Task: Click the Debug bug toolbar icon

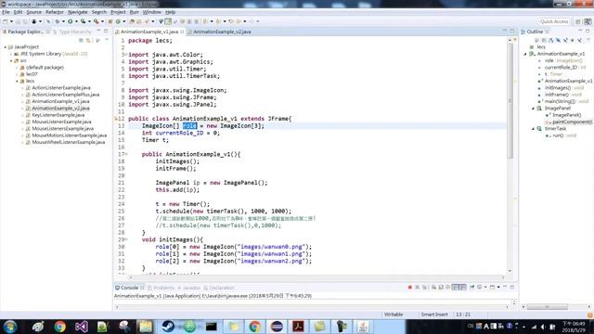Action: coord(57,21)
